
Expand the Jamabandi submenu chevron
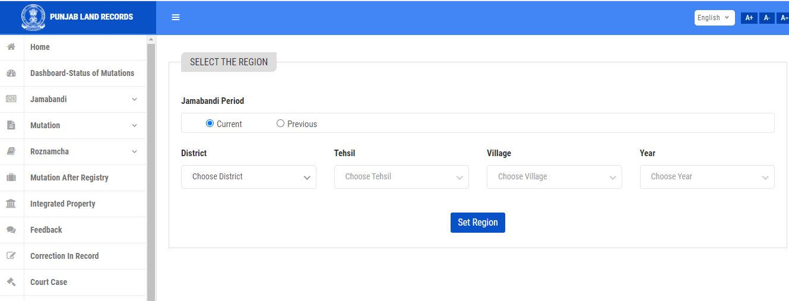(x=134, y=99)
